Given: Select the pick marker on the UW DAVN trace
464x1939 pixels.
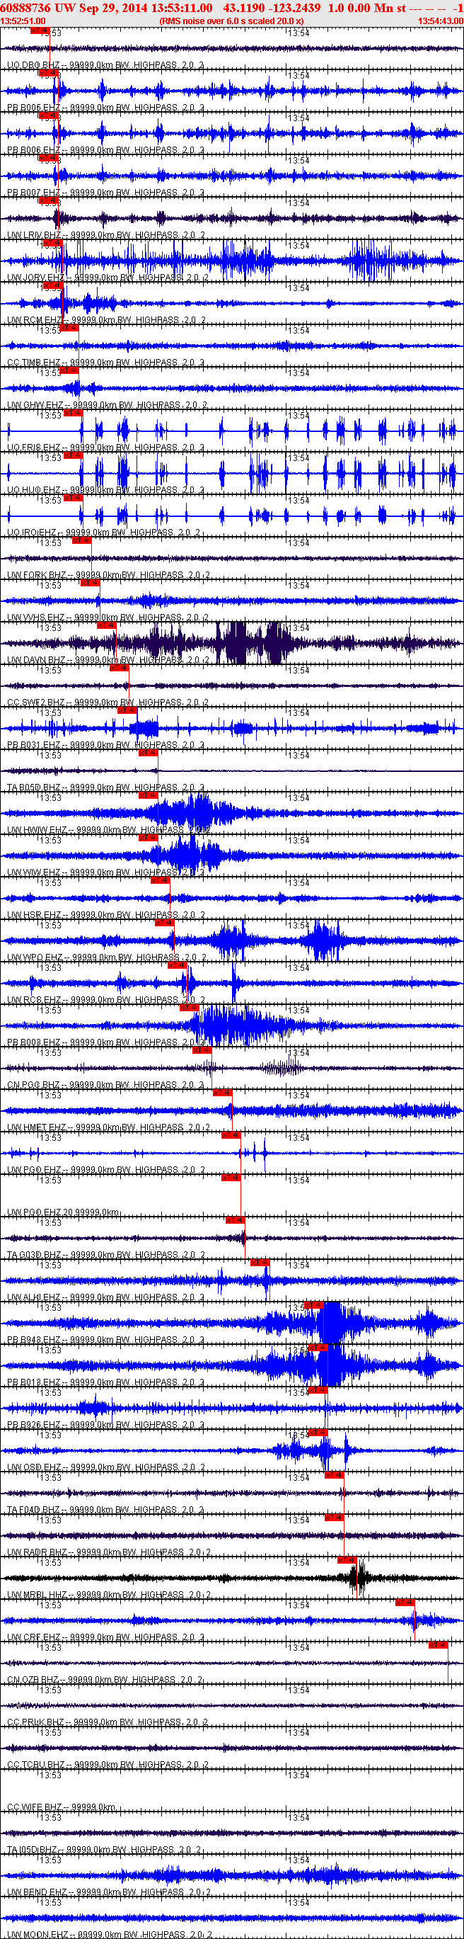Looking at the screenshot, I should pos(106,625).
